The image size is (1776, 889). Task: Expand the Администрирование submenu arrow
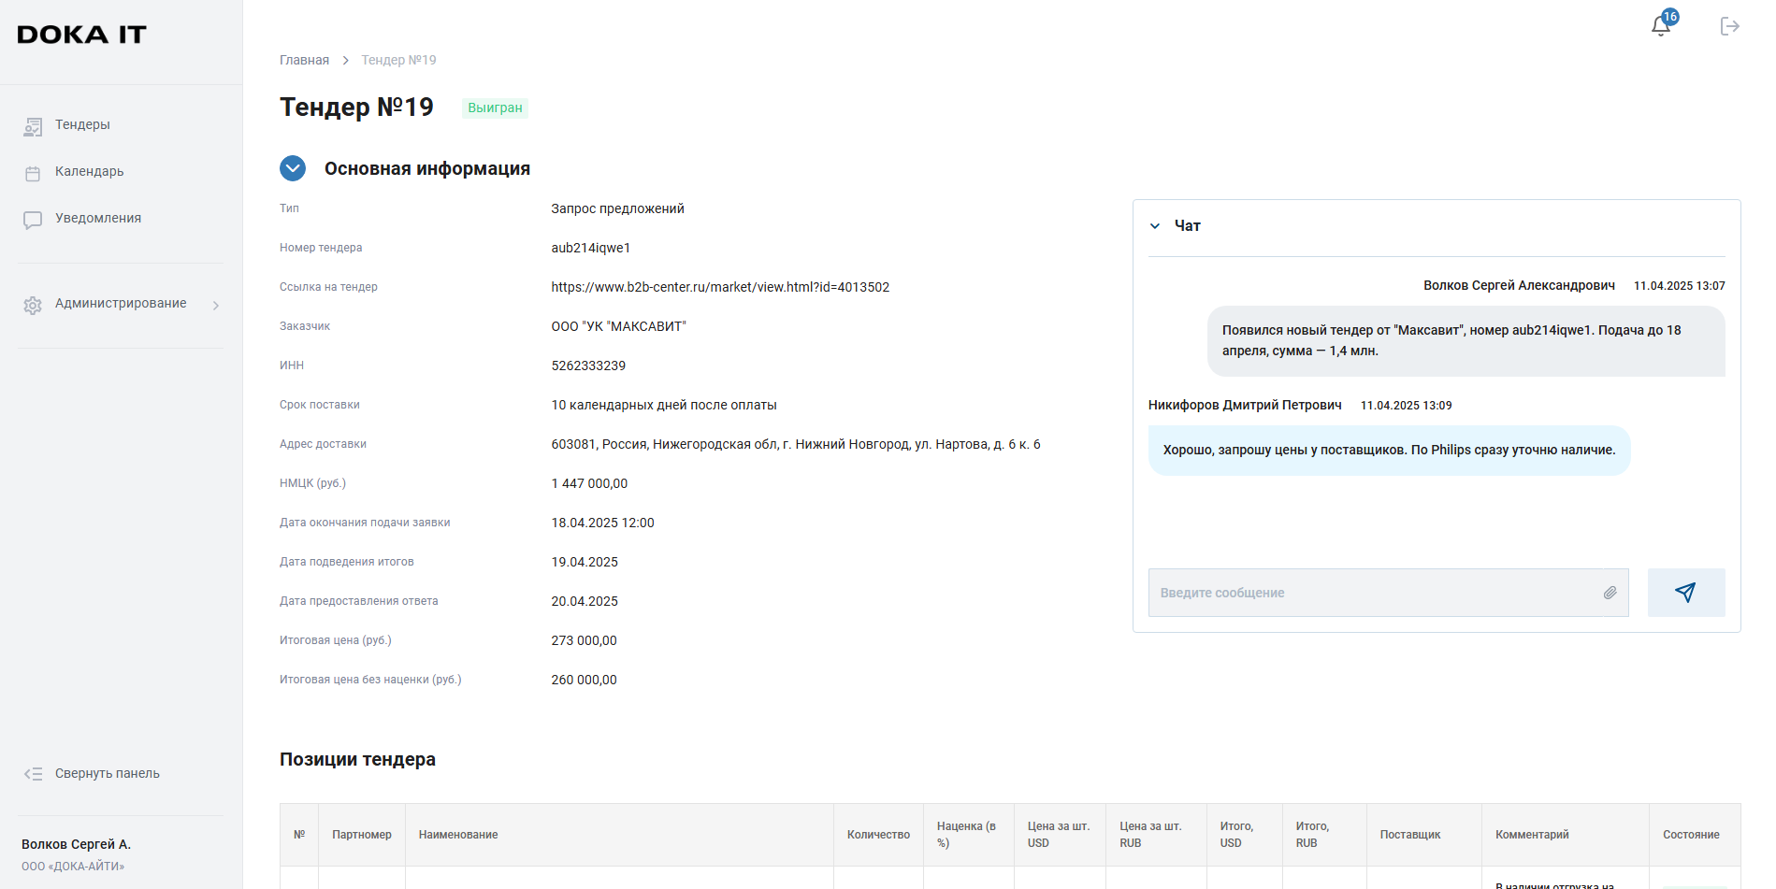[216, 305]
